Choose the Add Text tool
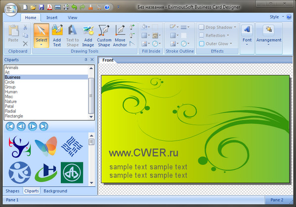The height and width of the screenshot is (207, 296). coord(57,36)
